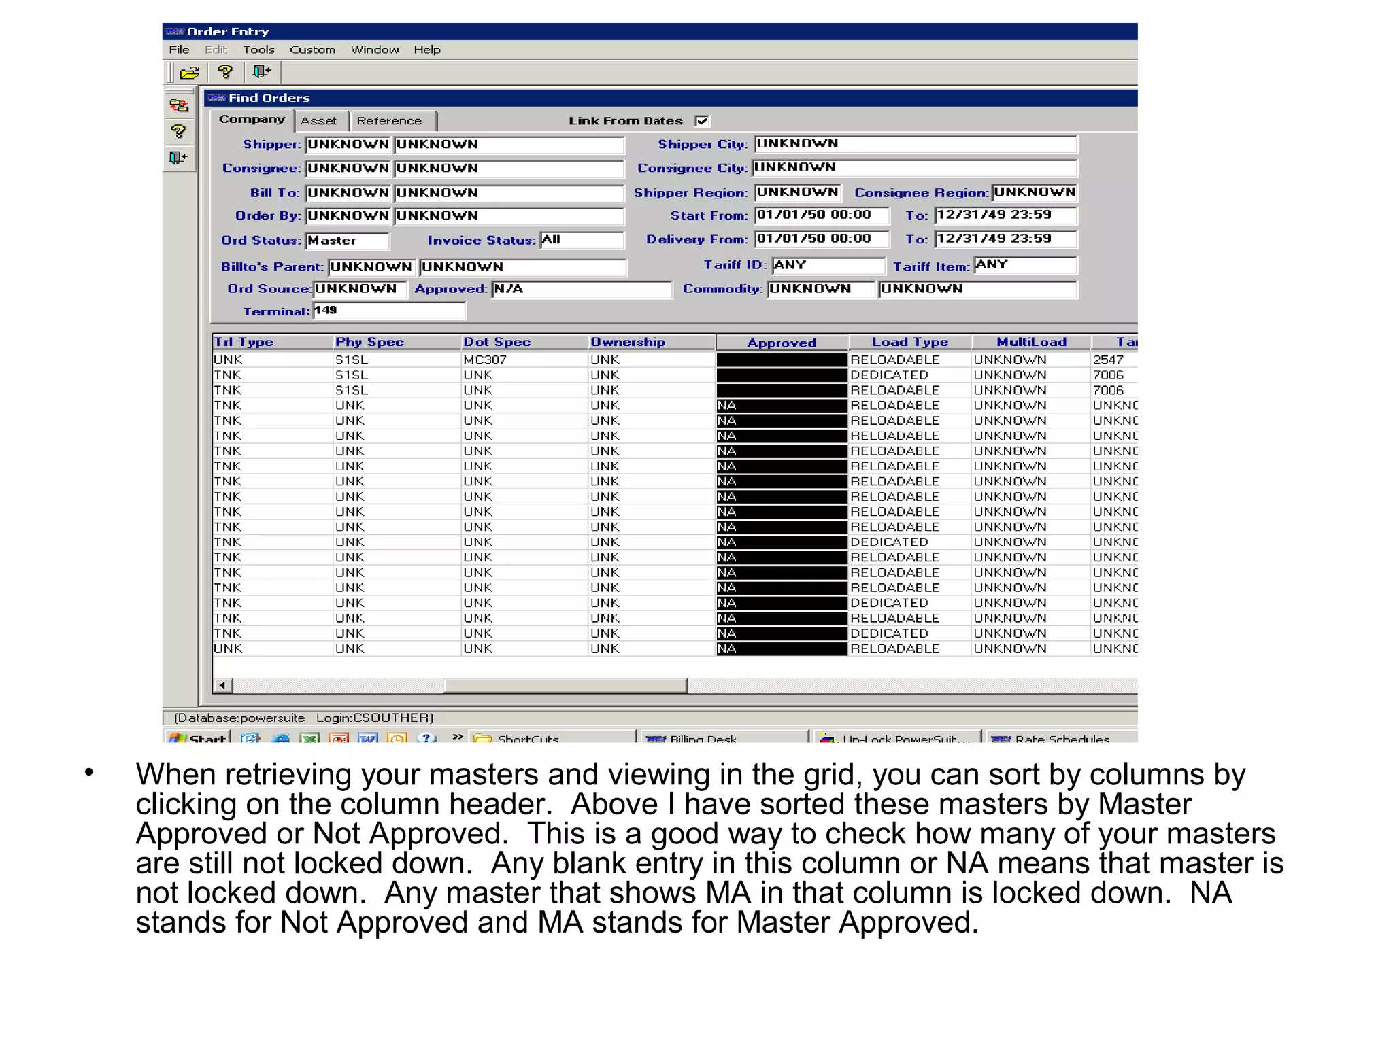Switch to the Asset tab
The height and width of the screenshot is (1044, 1393).
(318, 121)
